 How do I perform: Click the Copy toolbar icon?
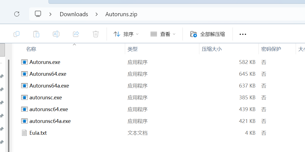(17, 34)
